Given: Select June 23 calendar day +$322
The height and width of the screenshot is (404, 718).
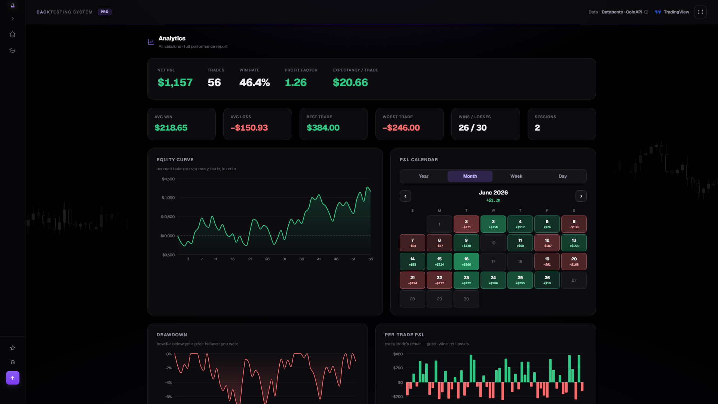Looking at the screenshot, I should 466,280.
